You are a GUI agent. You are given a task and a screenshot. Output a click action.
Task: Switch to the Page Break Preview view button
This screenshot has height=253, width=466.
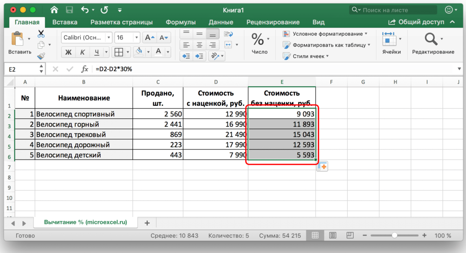(x=350, y=235)
